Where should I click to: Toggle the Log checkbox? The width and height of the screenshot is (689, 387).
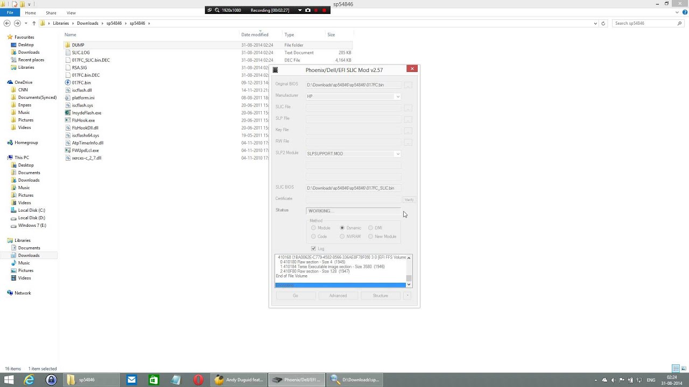[x=313, y=249]
